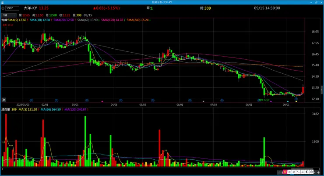Click the 注 input mode icon
324x176 pixels.
[x=289, y=172]
